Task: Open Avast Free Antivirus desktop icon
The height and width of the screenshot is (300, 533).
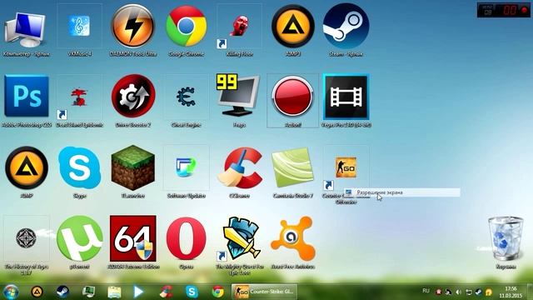Action: [292, 242]
